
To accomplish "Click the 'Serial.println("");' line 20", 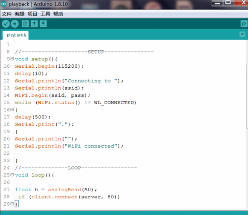I will pos(46,139).
